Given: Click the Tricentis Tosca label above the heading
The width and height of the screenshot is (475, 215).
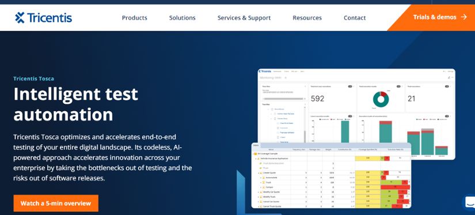Looking at the screenshot, I should tap(33, 79).
